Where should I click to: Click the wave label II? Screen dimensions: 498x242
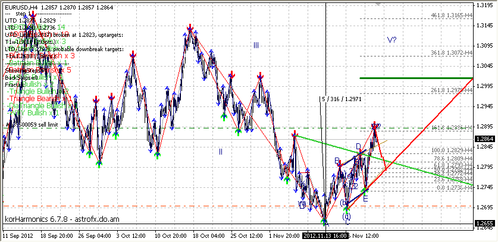[x=220, y=152]
